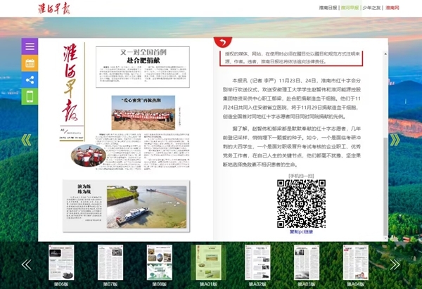Go to next page with right green chevrons
The width and height of the screenshot is (422, 289).
pos(395,140)
